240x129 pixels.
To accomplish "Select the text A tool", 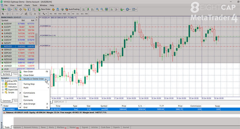I will click(x=35, y=14).
